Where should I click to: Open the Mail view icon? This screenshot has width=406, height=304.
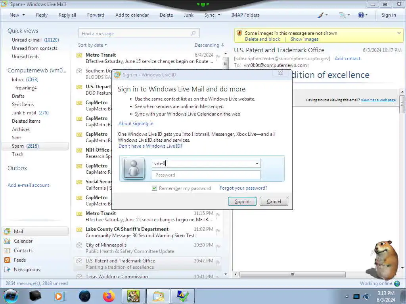pyautogui.click(x=7, y=231)
